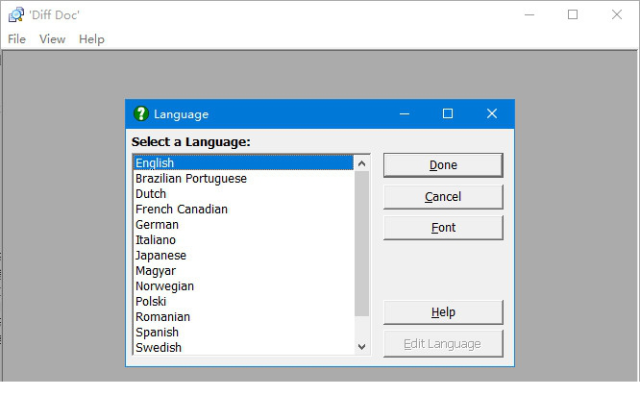Click the language list scroll down arrow
Image resolution: width=640 pixels, height=396 pixels.
(x=361, y=347)
